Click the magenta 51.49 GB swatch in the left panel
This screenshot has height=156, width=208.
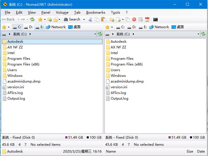pos(66,137)
